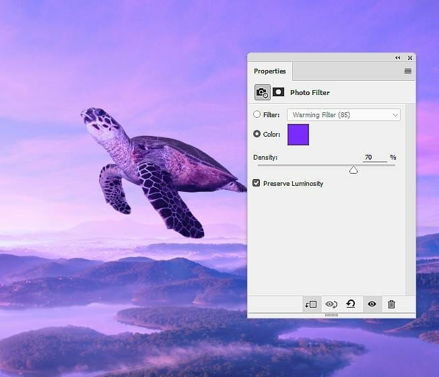Click view previous state icon
The height and width of the screenshot is (377, 439).
point(331,304)
